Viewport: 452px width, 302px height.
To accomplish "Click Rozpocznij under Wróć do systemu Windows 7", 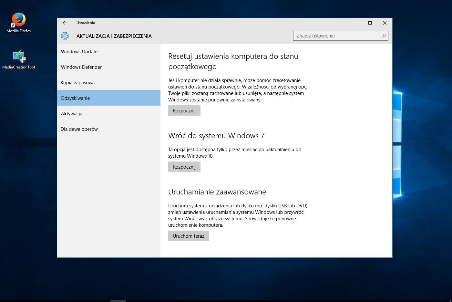I will 184,167.
